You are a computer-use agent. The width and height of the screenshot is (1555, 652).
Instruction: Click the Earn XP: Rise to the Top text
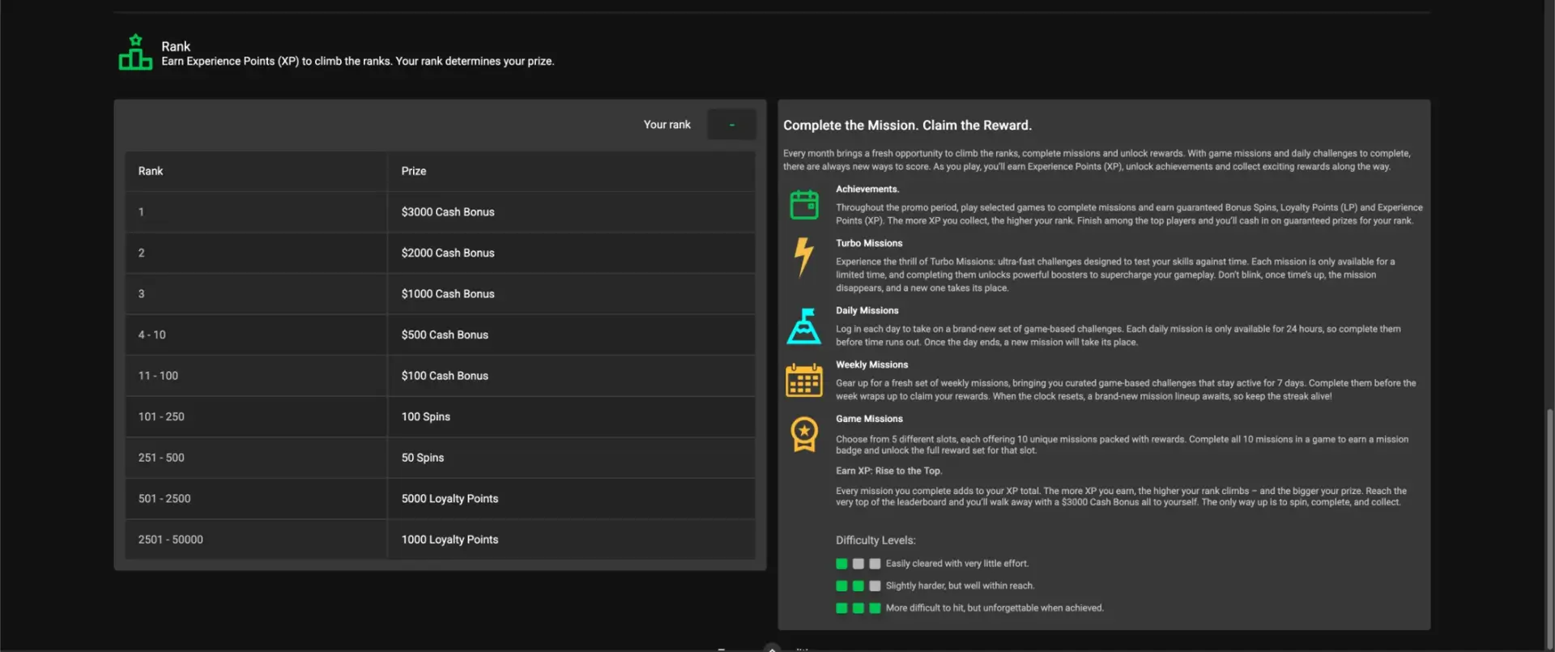pos(889,471)
